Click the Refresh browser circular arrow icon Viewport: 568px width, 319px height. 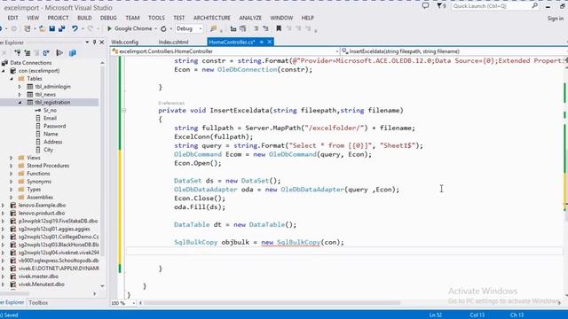[x=163, y=28]
